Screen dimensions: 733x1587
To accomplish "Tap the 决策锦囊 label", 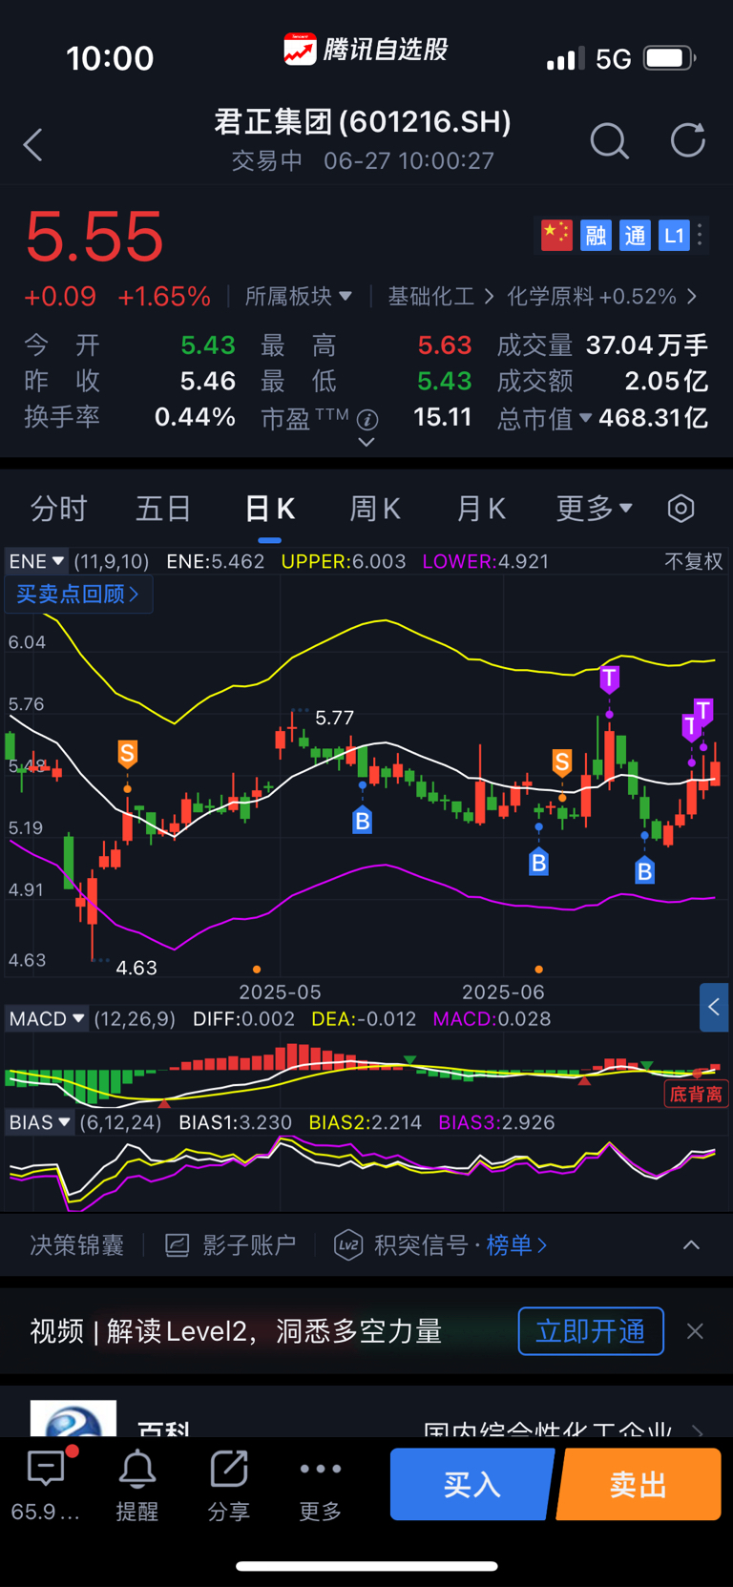I will (77, 1245).
